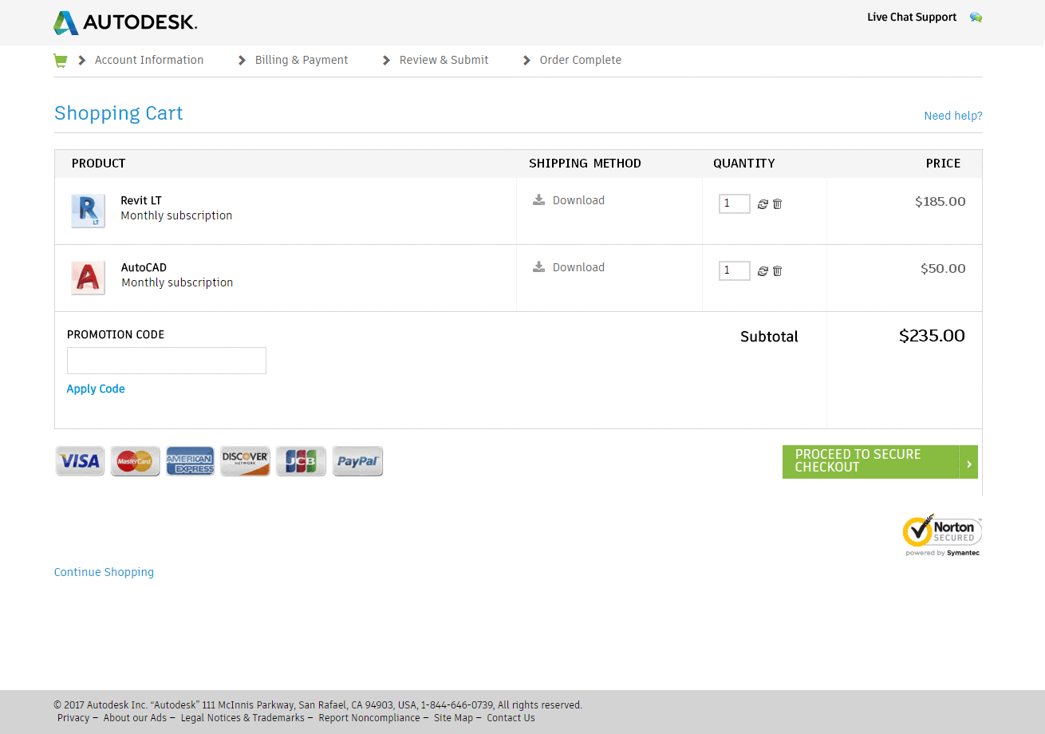
Task: Focus the Promotion Code input field
Action: point(167,361)
